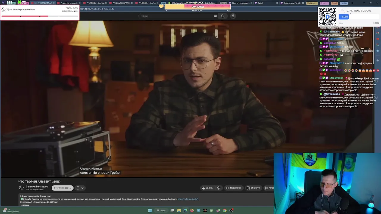Open Firefox from the taskbar
This screenshot has width=381, height=214.
pos(192,210)
